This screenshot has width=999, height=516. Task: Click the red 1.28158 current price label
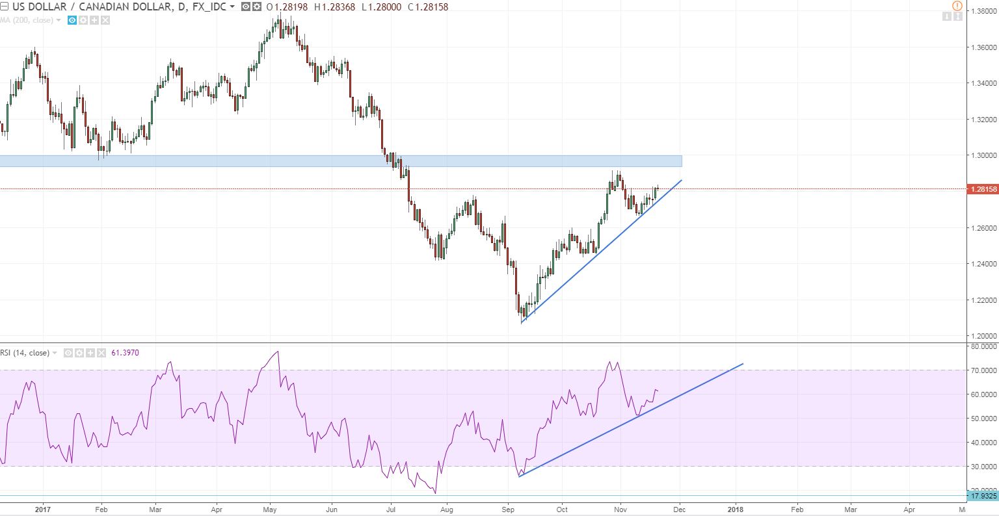(983, 189)
